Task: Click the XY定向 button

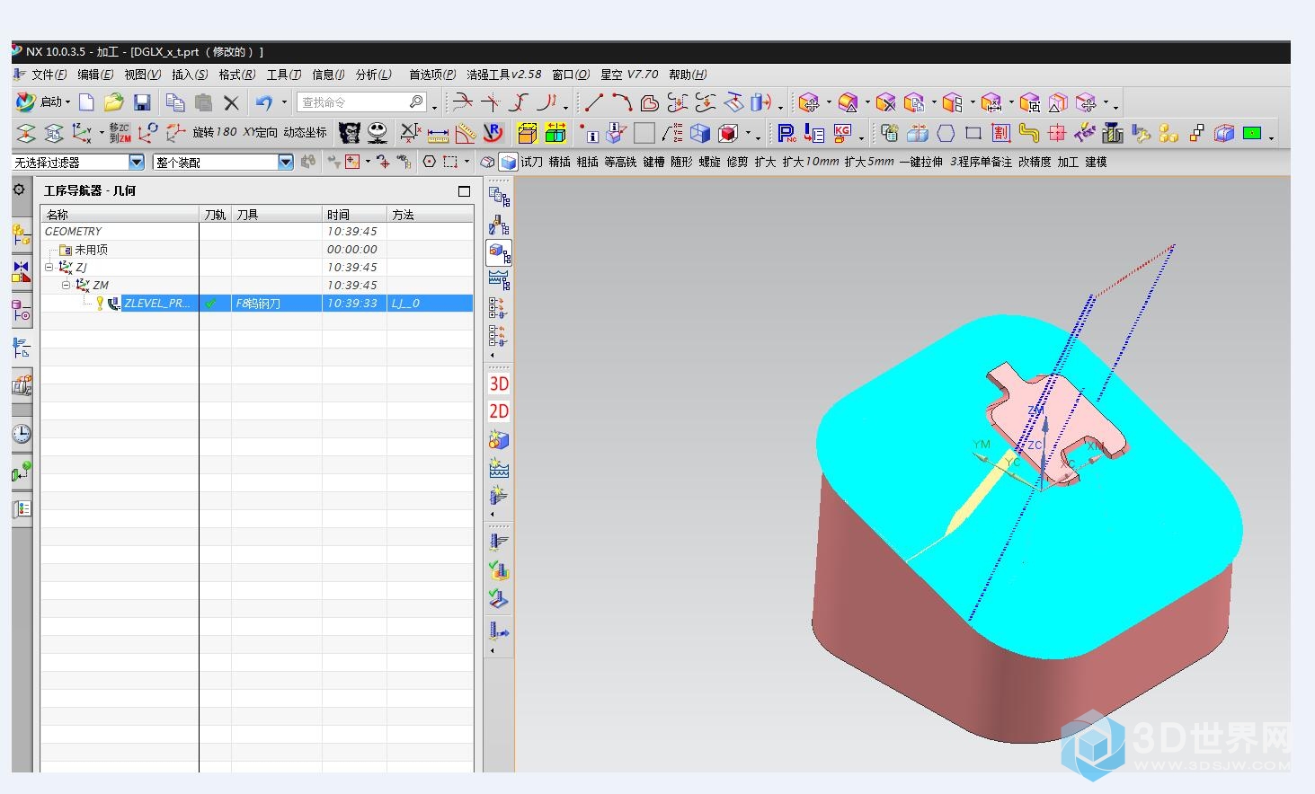Action: (x=261, y=133)
